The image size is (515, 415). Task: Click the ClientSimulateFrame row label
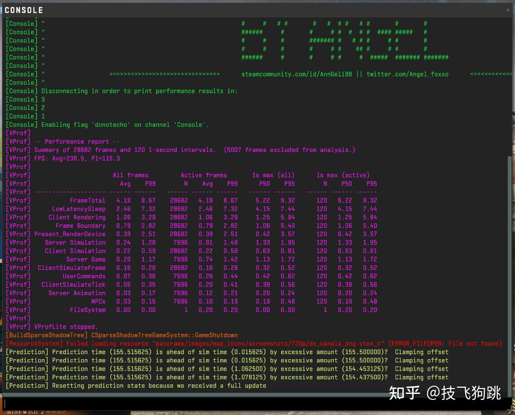coord(71,268)
